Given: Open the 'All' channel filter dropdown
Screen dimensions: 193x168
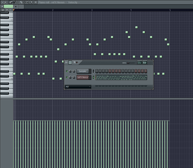Looking at the screenshot, I should coord(78,87).
